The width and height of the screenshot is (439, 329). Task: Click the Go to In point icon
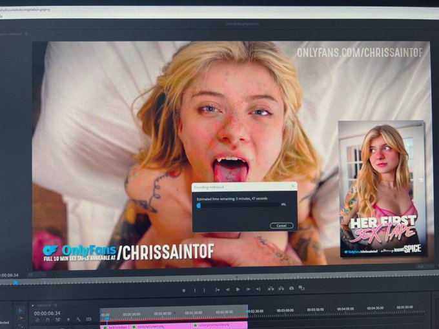(218, 290)
